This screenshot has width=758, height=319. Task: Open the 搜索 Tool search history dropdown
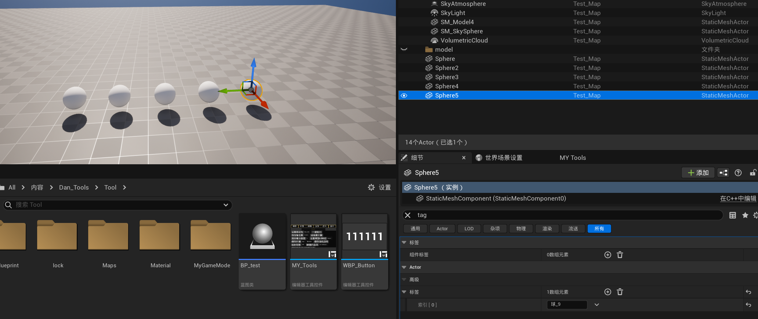coord(226,205)
